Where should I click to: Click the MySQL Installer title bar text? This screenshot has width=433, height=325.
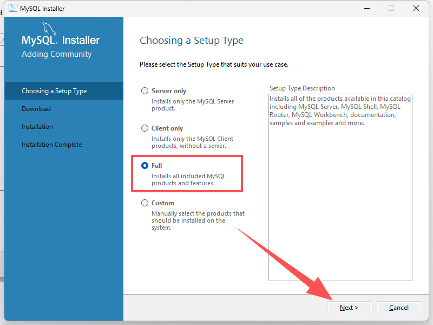(42, 8)
